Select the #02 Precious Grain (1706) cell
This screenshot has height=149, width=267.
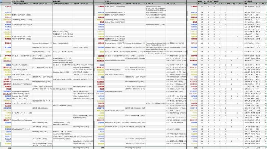[176, 47]
